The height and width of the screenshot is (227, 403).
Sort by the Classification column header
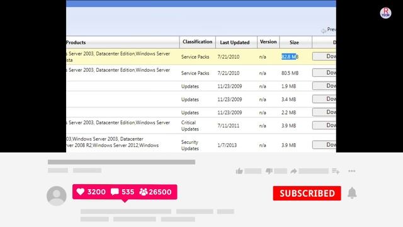click(197, 42)
